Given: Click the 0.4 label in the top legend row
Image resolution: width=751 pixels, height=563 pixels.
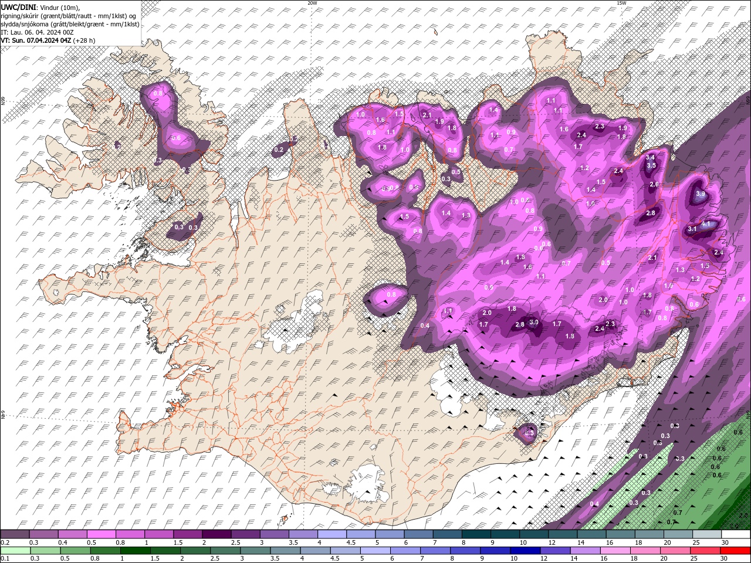Looking at the screenshot, I should point(63,542).
